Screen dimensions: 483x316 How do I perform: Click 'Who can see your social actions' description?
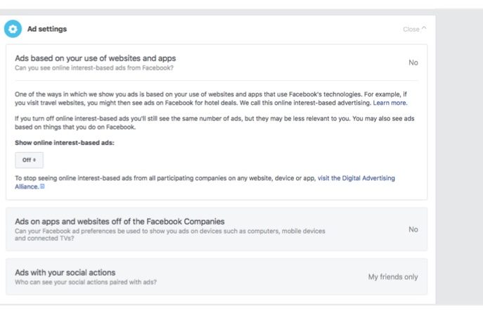[85, 282]
